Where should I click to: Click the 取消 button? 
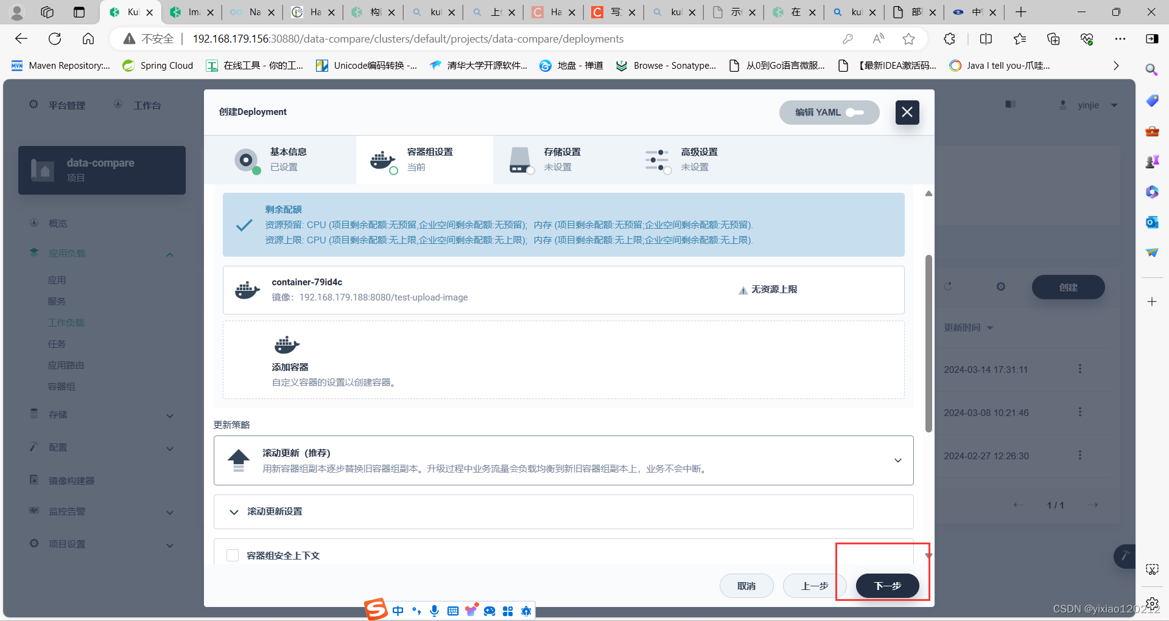[x=746, y=586]
